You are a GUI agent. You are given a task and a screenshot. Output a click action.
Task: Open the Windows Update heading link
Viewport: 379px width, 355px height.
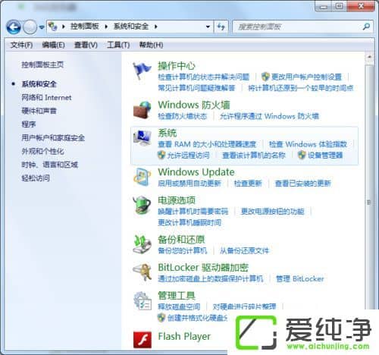tap(196, 172)
